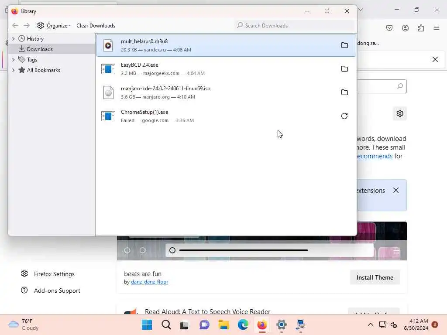Click the mult_belarus0.m3u8 file icon

coord(108,45)
